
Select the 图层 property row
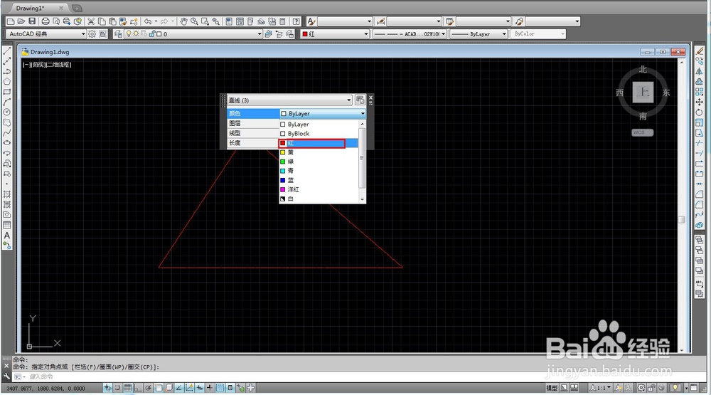tap(253, 123)
